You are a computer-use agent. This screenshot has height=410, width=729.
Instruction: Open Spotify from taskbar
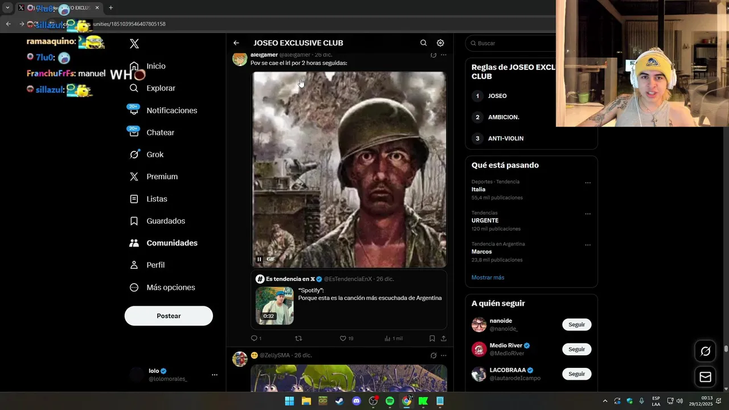390,401
